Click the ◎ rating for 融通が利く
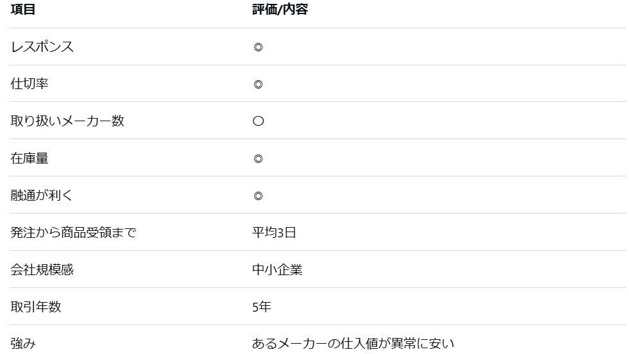Screen dimensions: 629x354 point(258,196)
